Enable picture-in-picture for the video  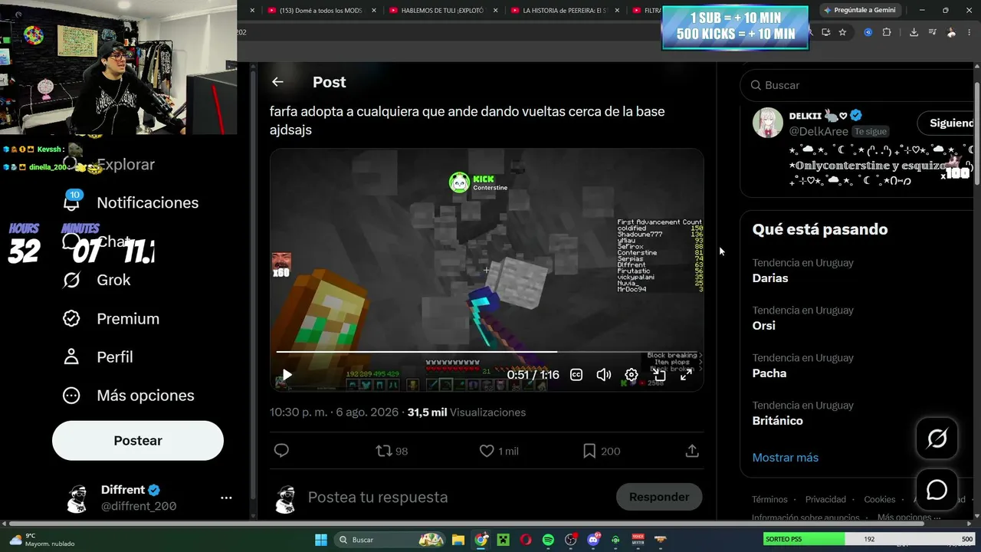(x=659, y=375)
